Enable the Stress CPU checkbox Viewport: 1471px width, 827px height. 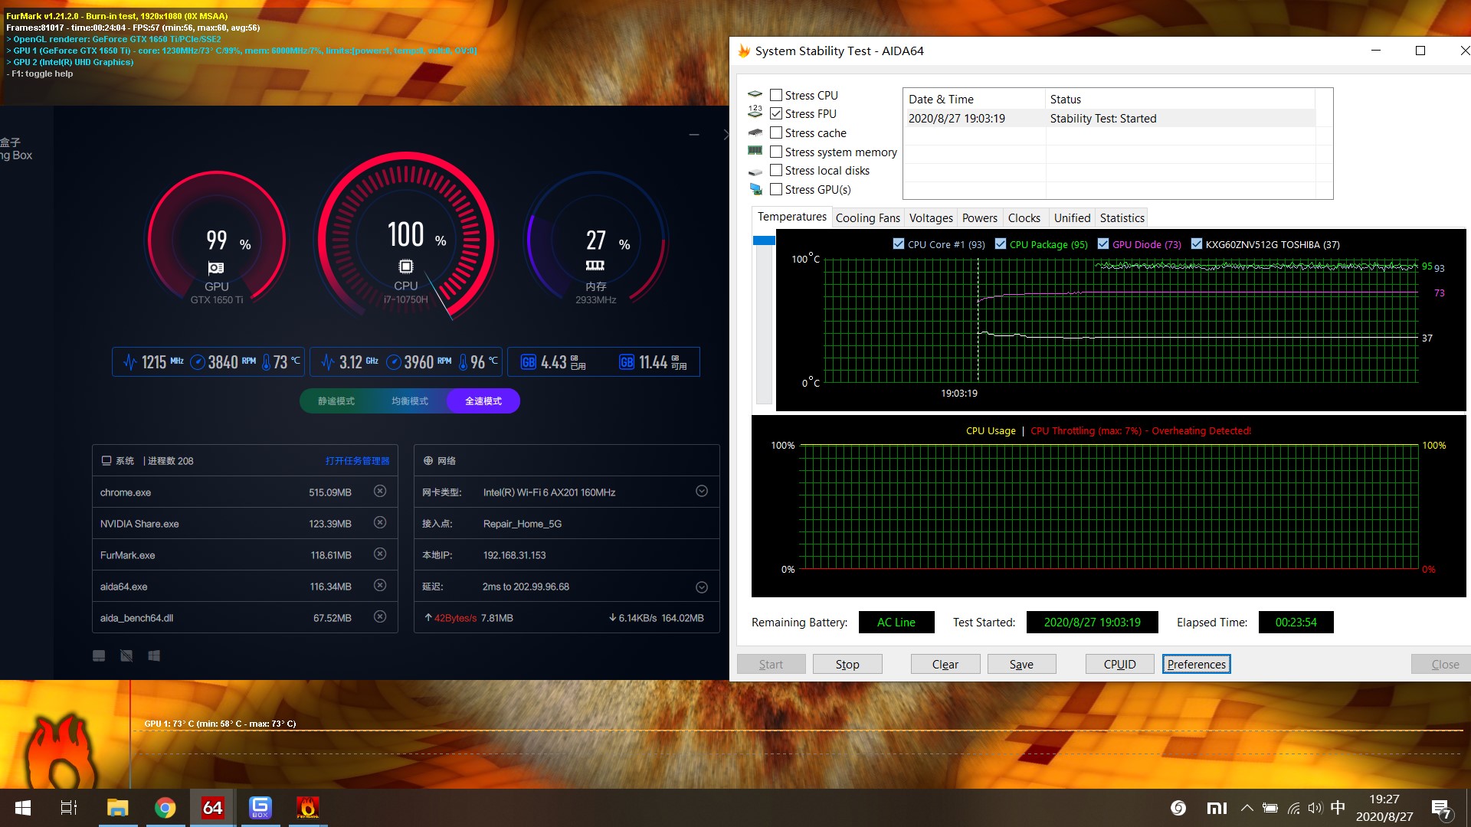point(776,95)
